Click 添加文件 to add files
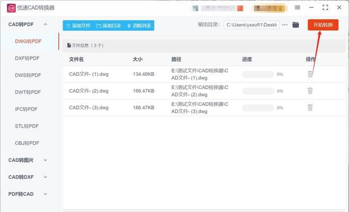Viewport: 349px width, 212px height. [x=78, y=25]
